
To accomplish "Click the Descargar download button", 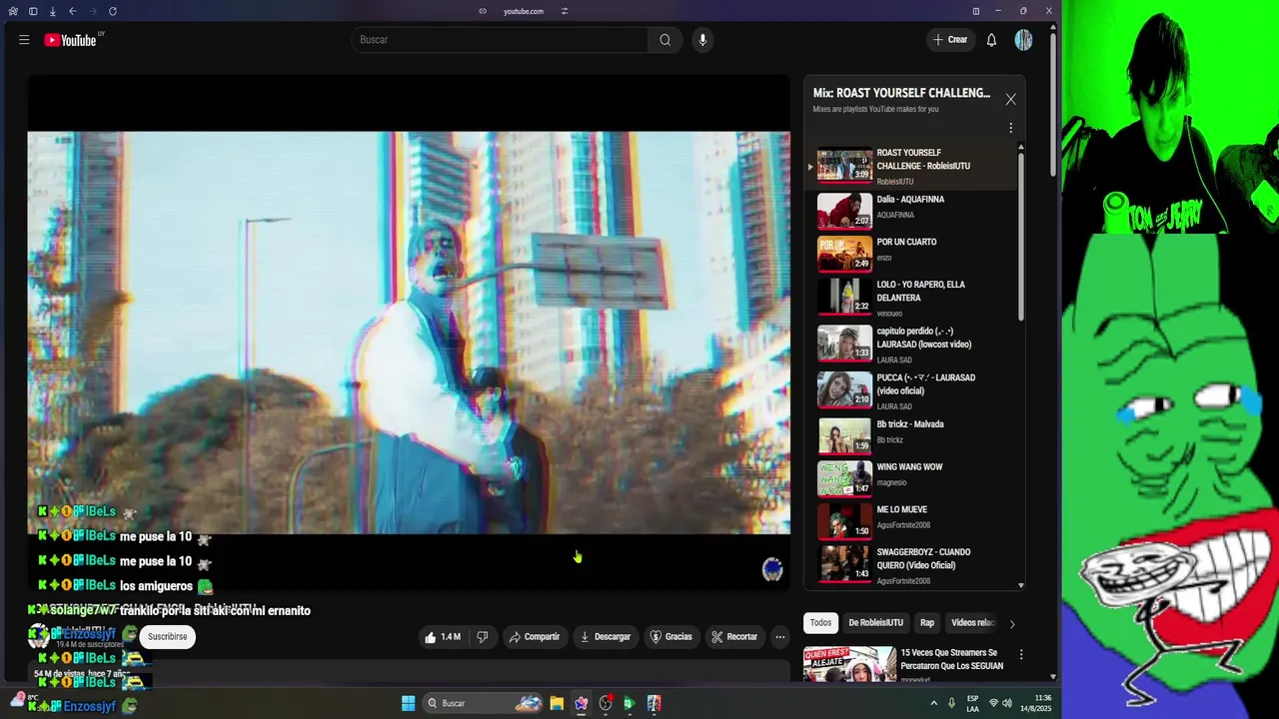I will (x=606, y=637).
